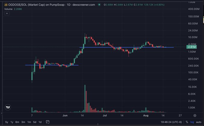Open the TradingView logo link
This screenshot has width=204, height=126.
[x=8, y=107]
